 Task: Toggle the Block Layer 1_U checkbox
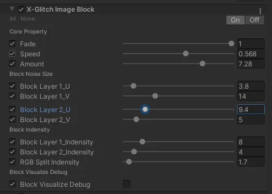tap(12, 86)
